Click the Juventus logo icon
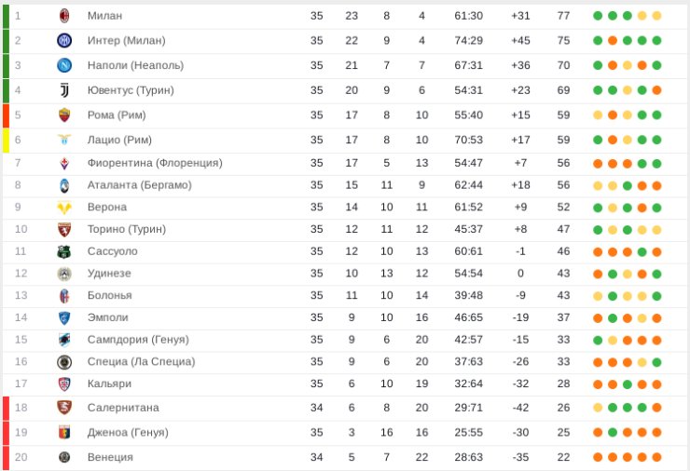This screenshot has width=690, height=471. [x=64, y=90]
